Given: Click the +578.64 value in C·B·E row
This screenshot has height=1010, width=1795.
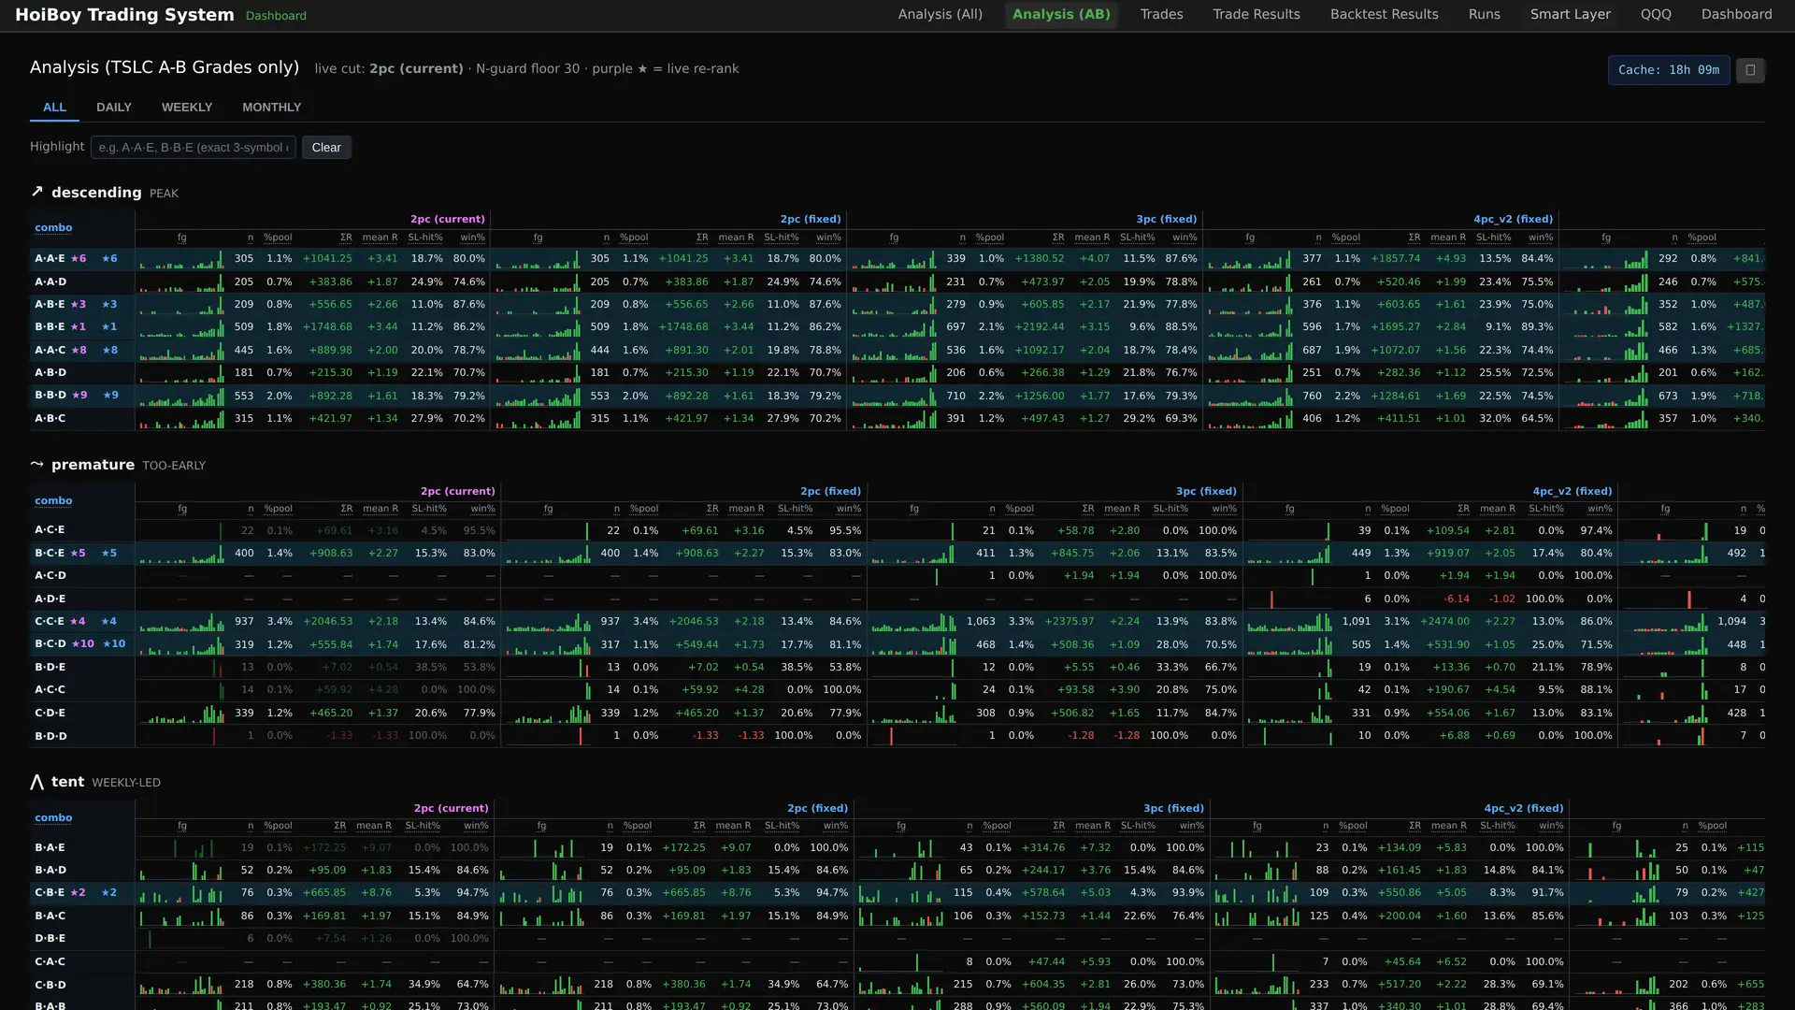Looking at the screenshot, I should (x=1043, y=893).
